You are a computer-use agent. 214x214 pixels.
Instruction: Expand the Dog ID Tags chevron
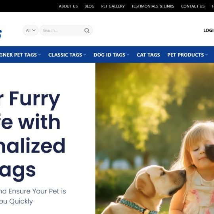[128, 55]
